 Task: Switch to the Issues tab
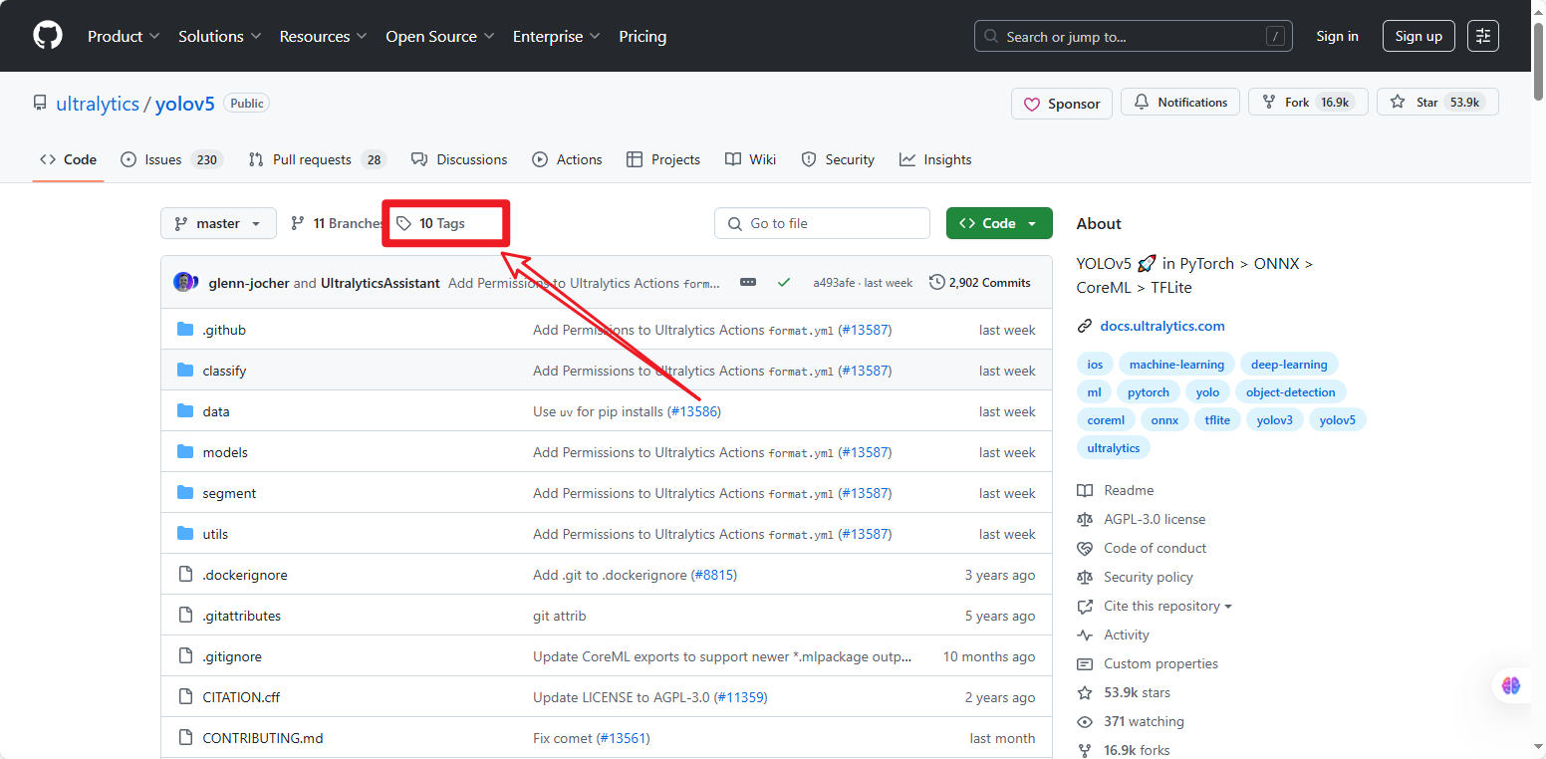click(x=170, y=159)
